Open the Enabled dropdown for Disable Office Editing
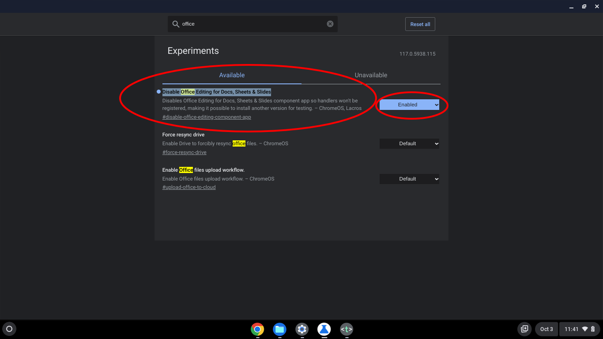Screen dimensions: 603x339 point(409,105)
